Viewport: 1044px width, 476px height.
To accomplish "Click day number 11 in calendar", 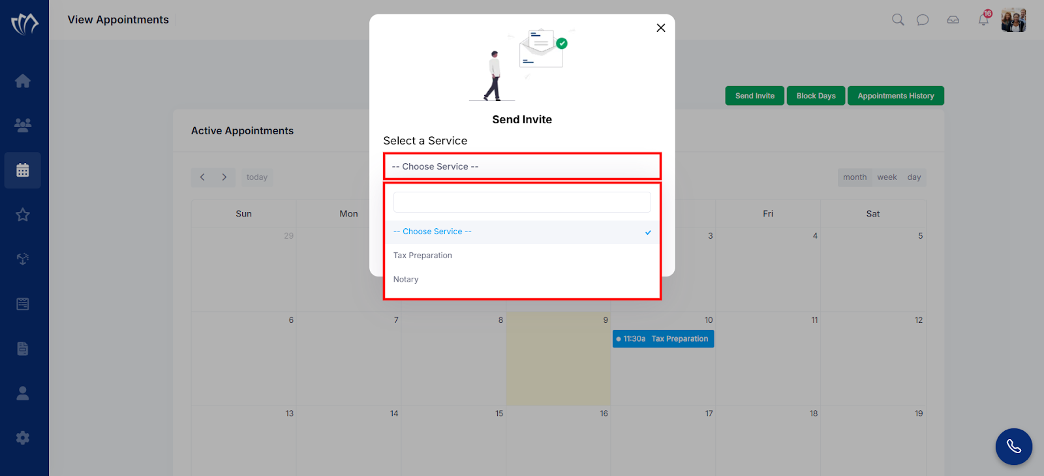I will tap(814, 320).
